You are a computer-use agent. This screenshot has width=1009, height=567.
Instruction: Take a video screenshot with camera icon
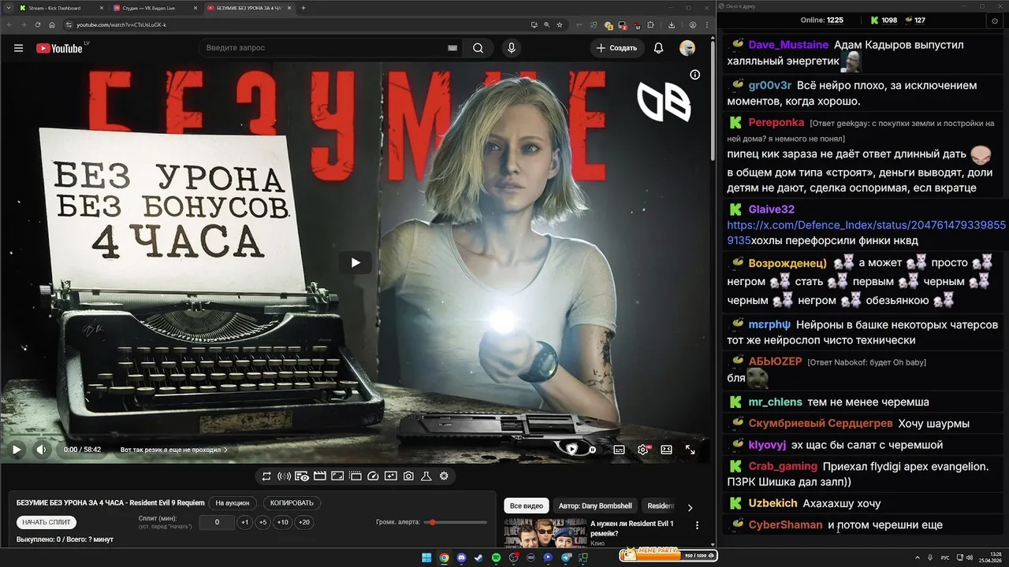[408, 476]
